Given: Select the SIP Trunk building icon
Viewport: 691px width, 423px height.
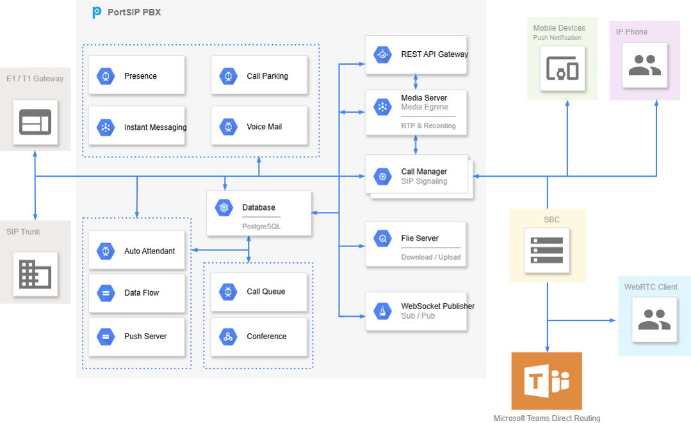Looking at the screenshot, I should click(35, 274).
